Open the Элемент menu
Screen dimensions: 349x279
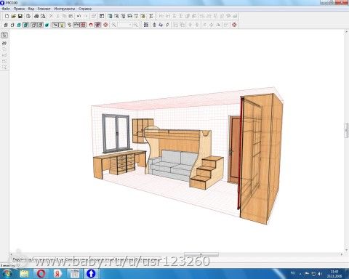[44, 9]
